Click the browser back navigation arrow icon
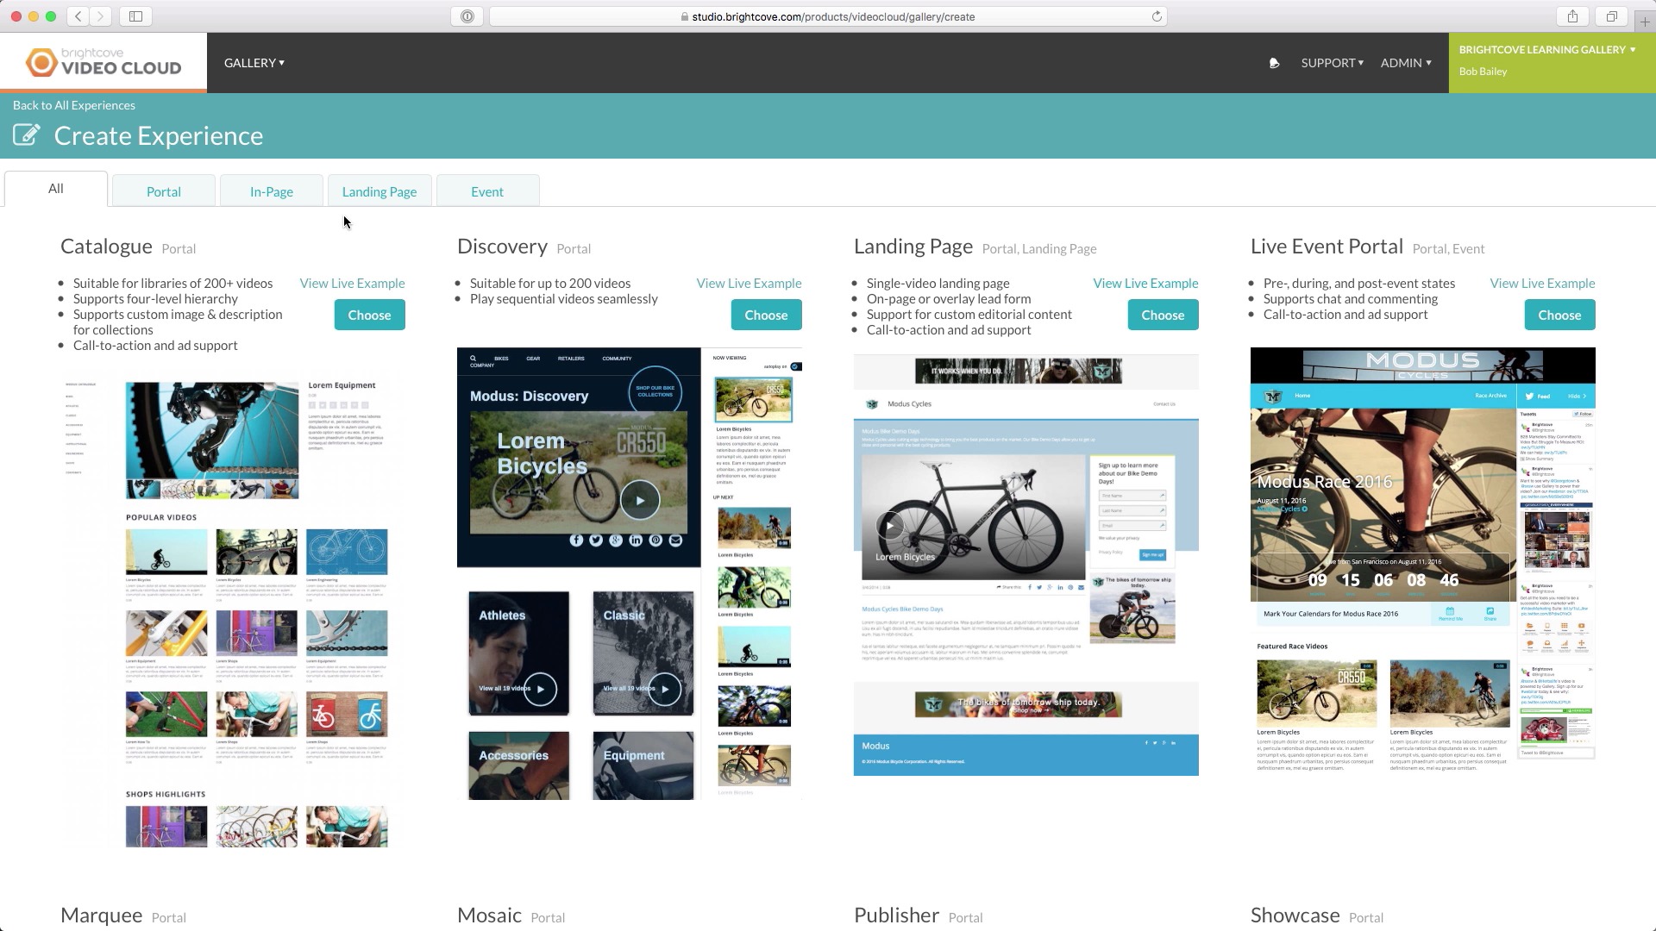Image resolution: width=1656 pixels, height=931 pixels. click(x=78, y=16)
